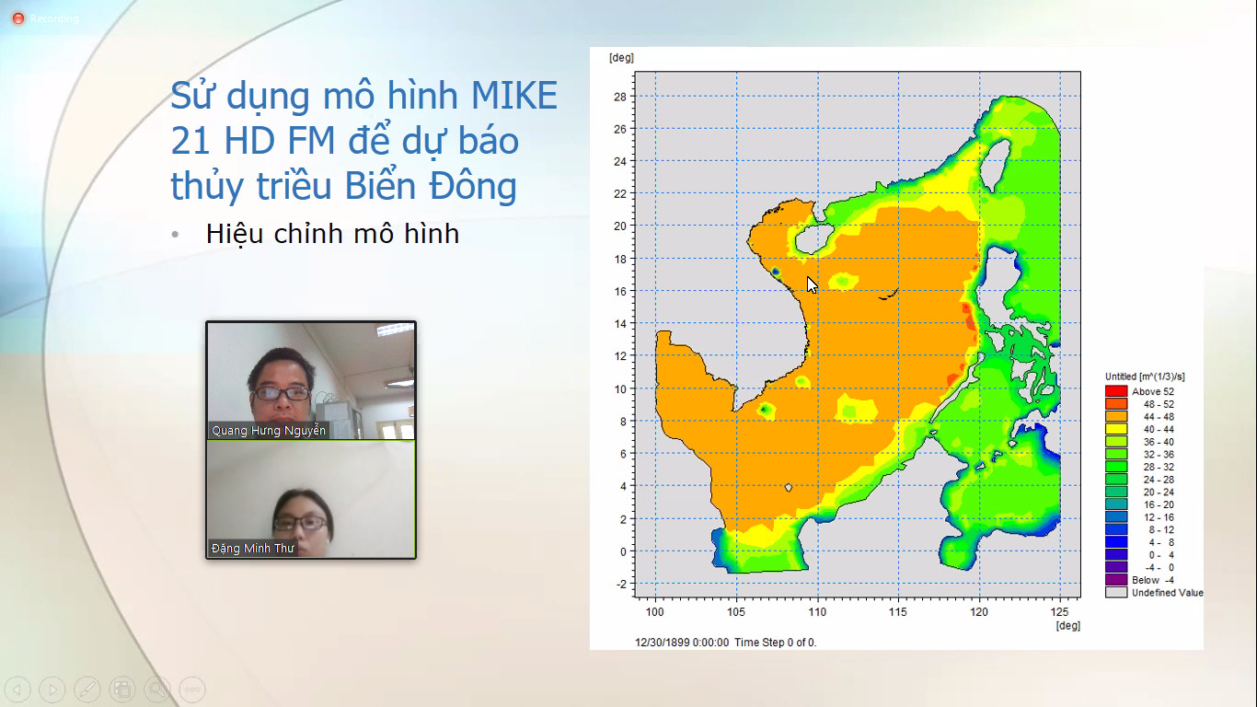1257x707 pixels.
Task: Click the Quang Hưng Nguyễn name label
Action: [x=268, y=430]
